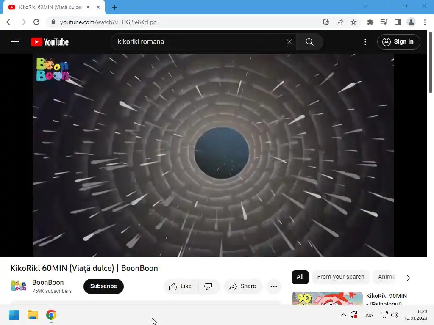Click the Chrome taskbar icon
The image size is (434, 325).
point(51,315)
